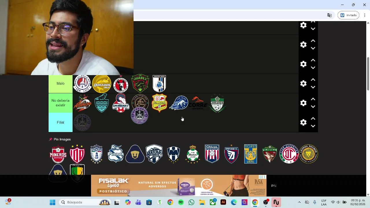Viewport: 370px width, 208px height.
Task: Open Microsoft Edge from the taskbar
Action: point(234,202)
